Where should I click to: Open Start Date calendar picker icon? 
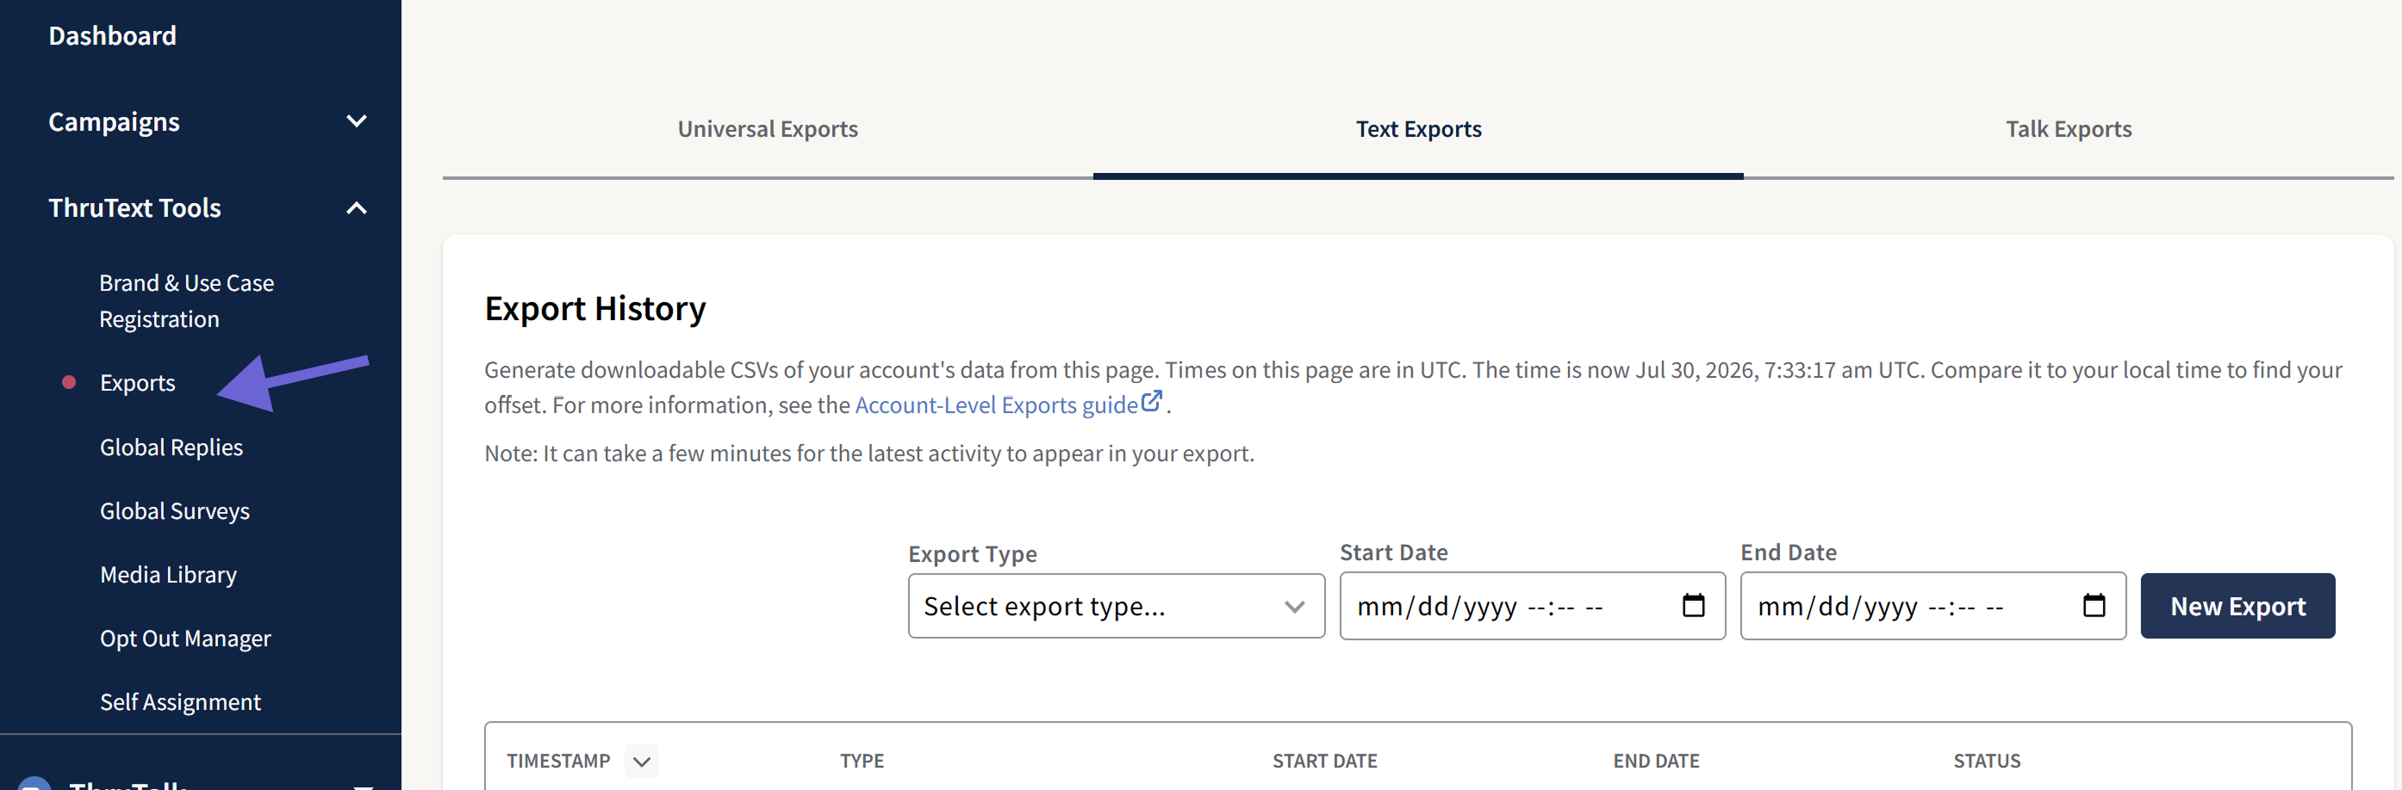pyautogui.click(x=1692, y=606)
